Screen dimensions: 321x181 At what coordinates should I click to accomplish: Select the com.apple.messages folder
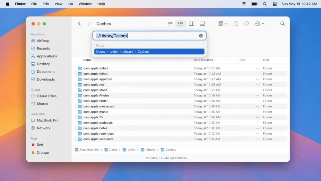point(180,106)
